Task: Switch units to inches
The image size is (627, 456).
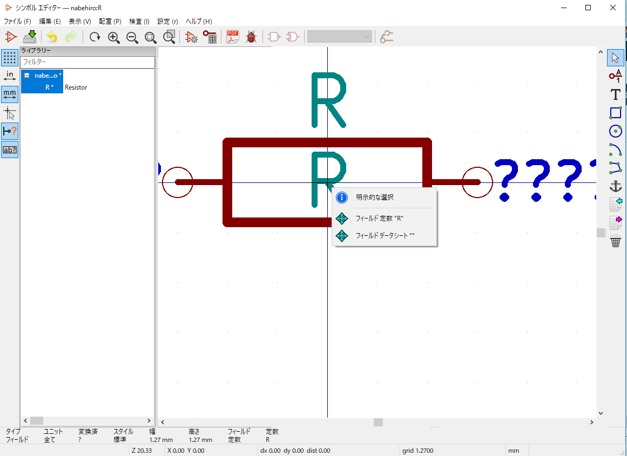Action: 10,76
